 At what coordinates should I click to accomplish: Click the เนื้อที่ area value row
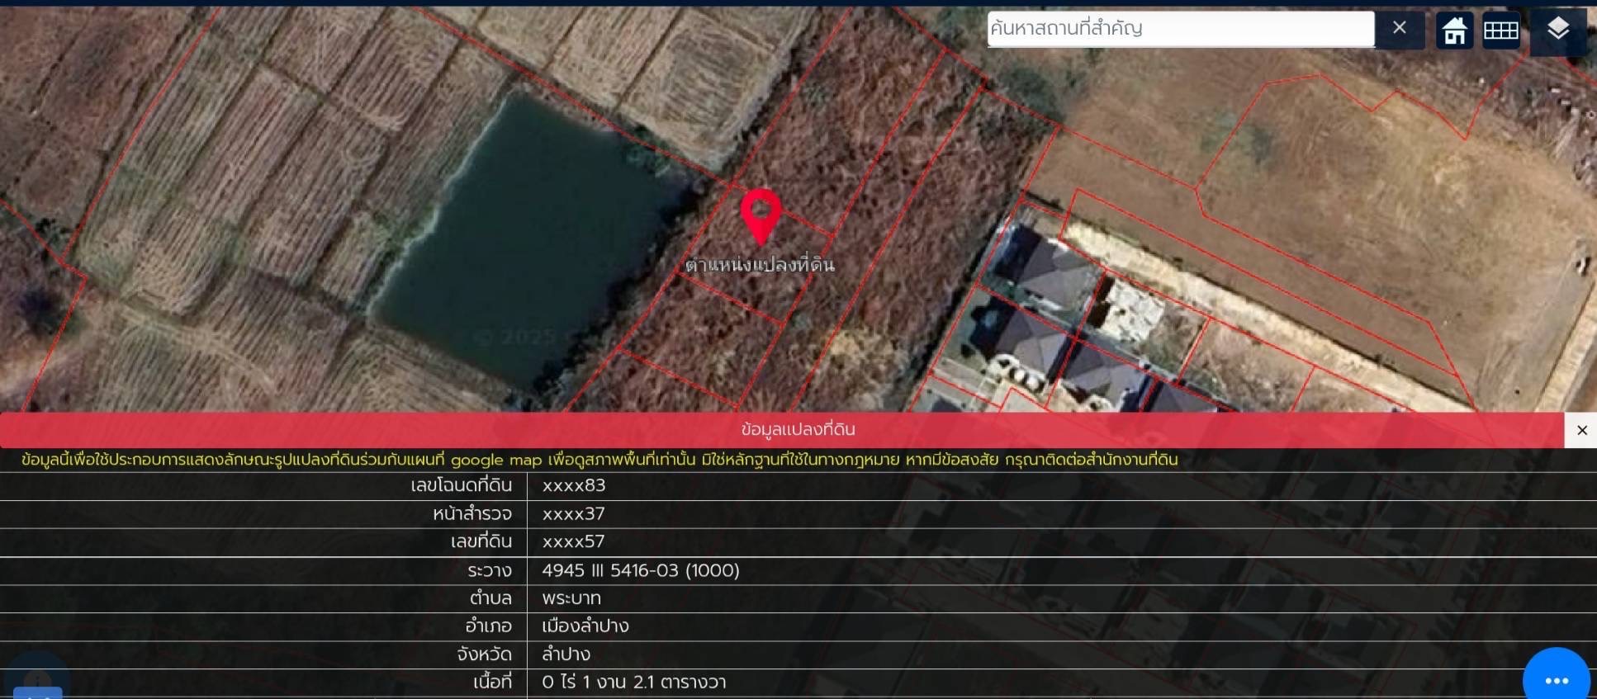[x=634, y=682]
